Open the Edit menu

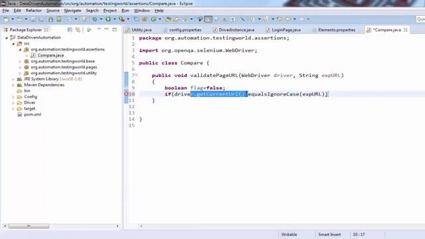[17, 11]
